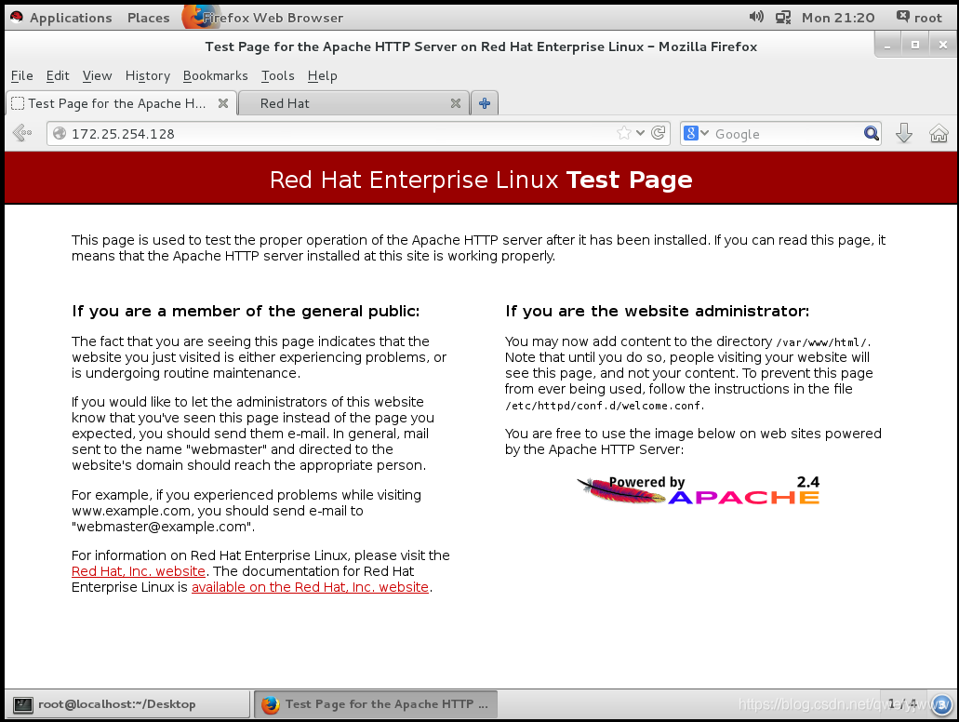The height and width of the screenshot is (722, 959).
Task: Open the Tools menu
Action: click(278, 76)
